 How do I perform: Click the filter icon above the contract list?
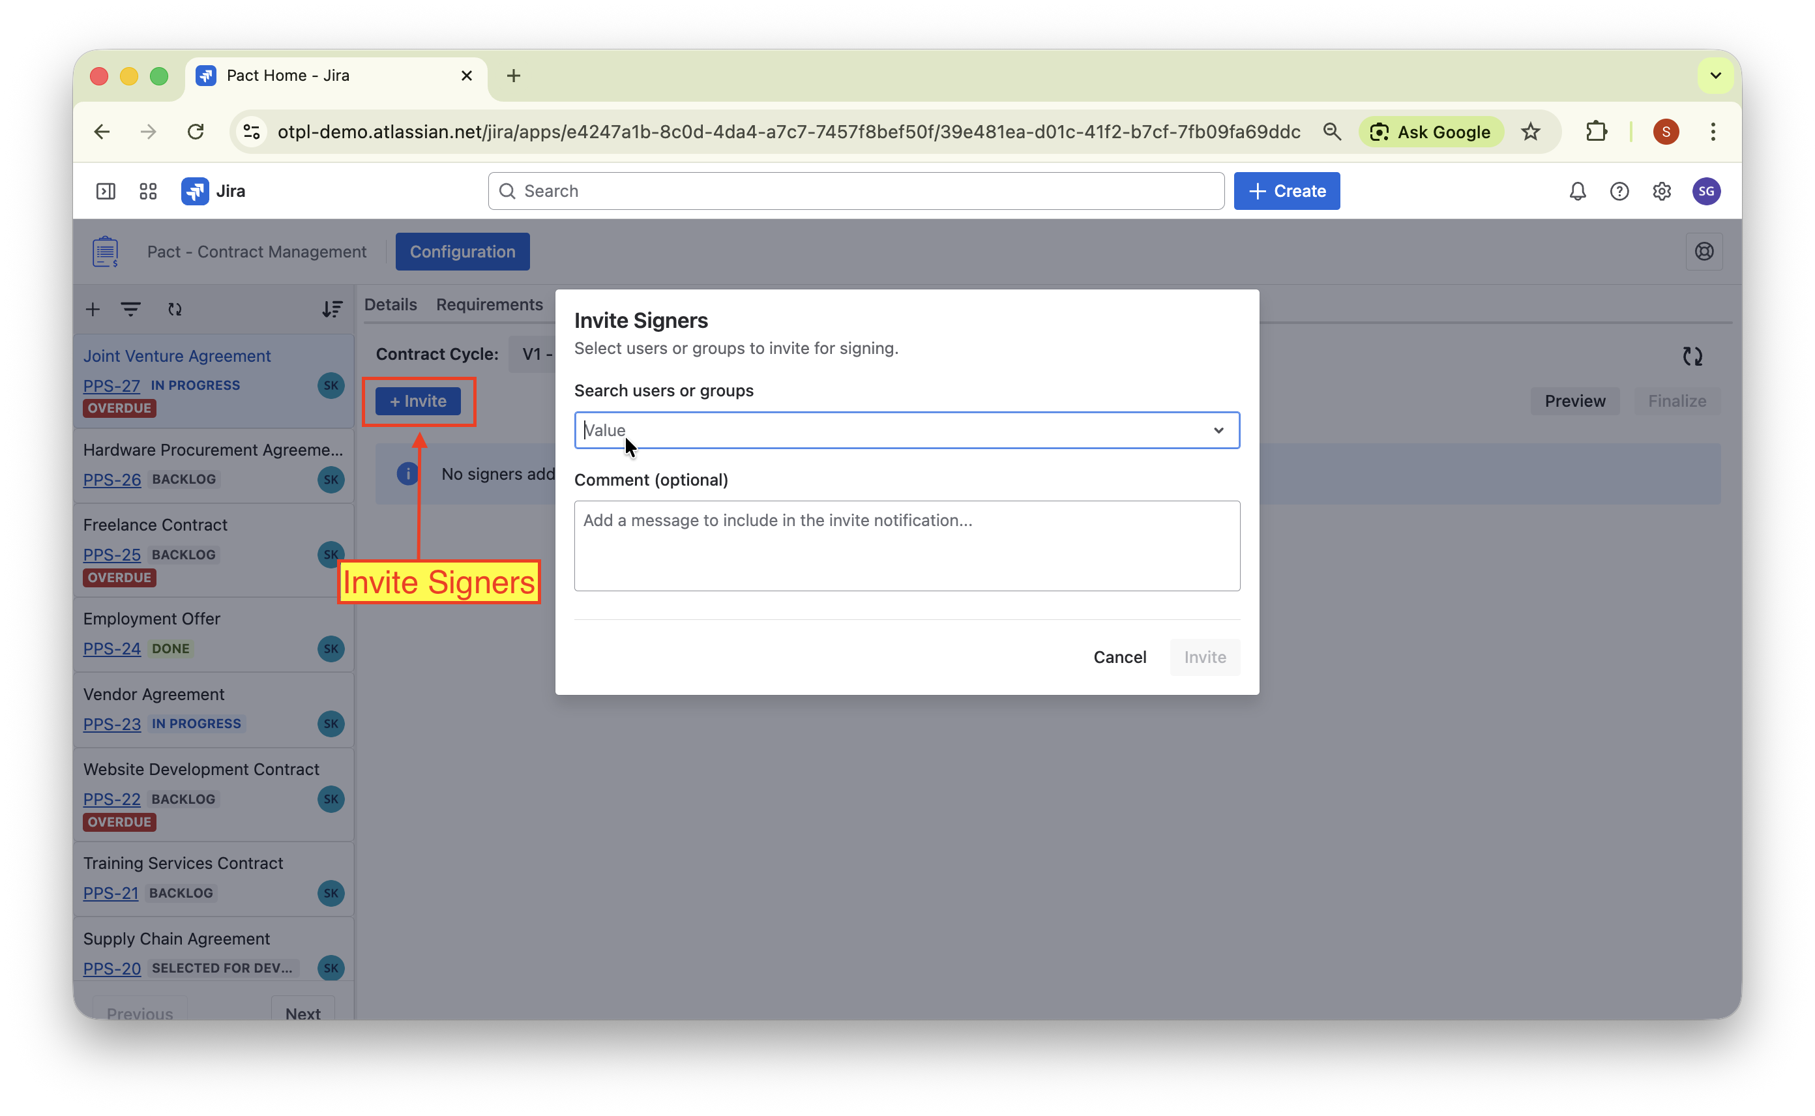[130, 309]
